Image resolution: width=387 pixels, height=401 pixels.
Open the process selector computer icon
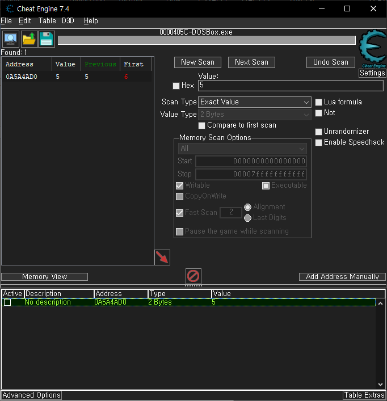[10, 39]
